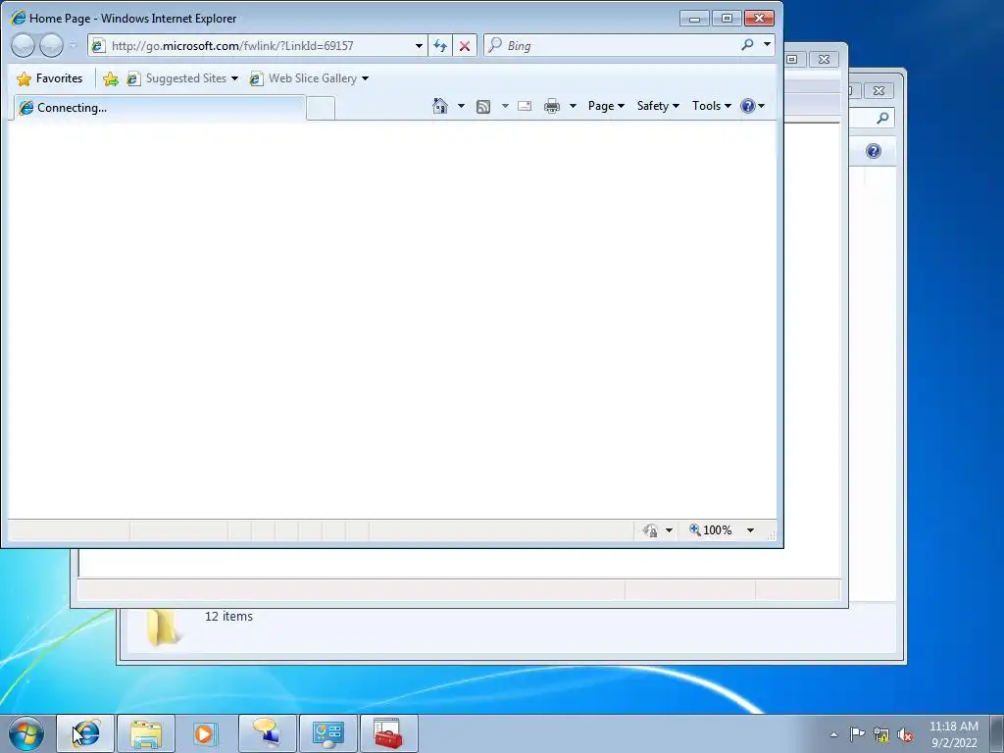Close the rearmost Explorer window

(878, 91)
